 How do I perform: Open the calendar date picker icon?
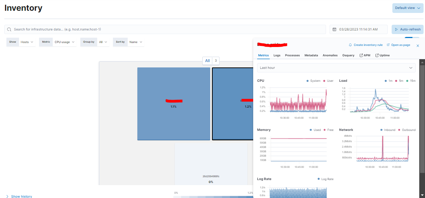pyautogui.click(x=335, y=29)
